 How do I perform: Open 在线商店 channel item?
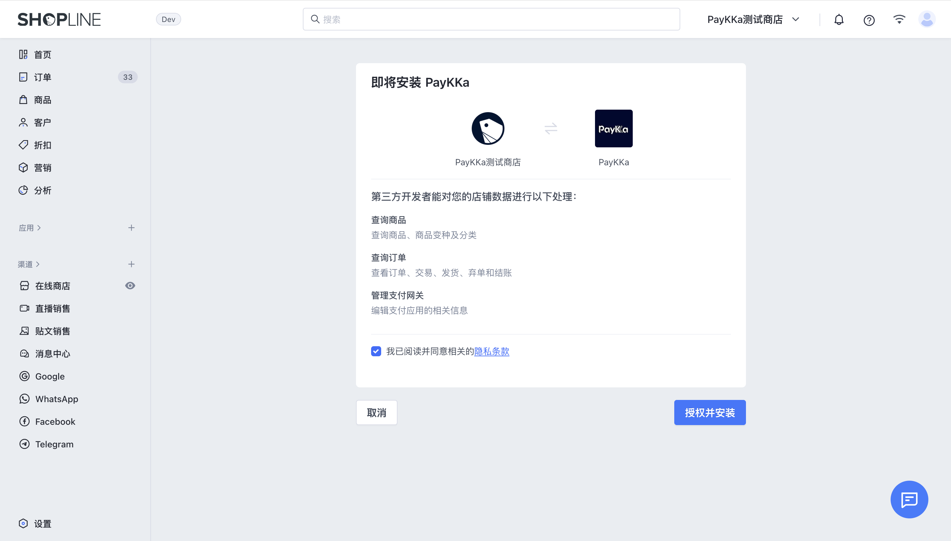click(53, 286)
